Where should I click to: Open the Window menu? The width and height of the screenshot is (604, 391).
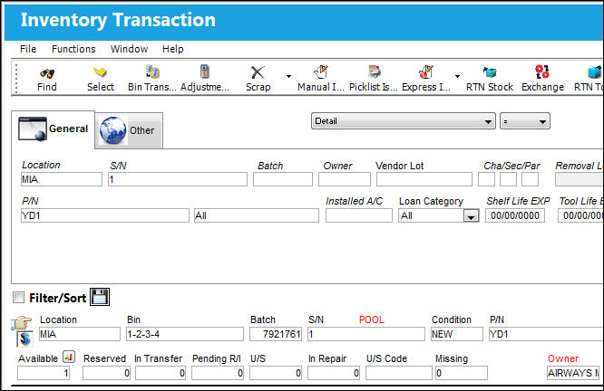(x=129, y=49)
